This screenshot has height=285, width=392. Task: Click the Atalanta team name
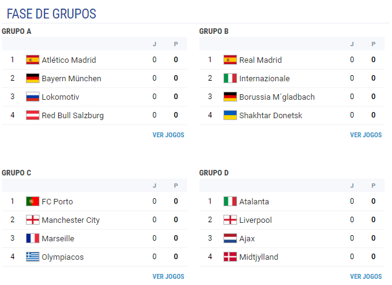pyautogui.click(x=254, y=202)
